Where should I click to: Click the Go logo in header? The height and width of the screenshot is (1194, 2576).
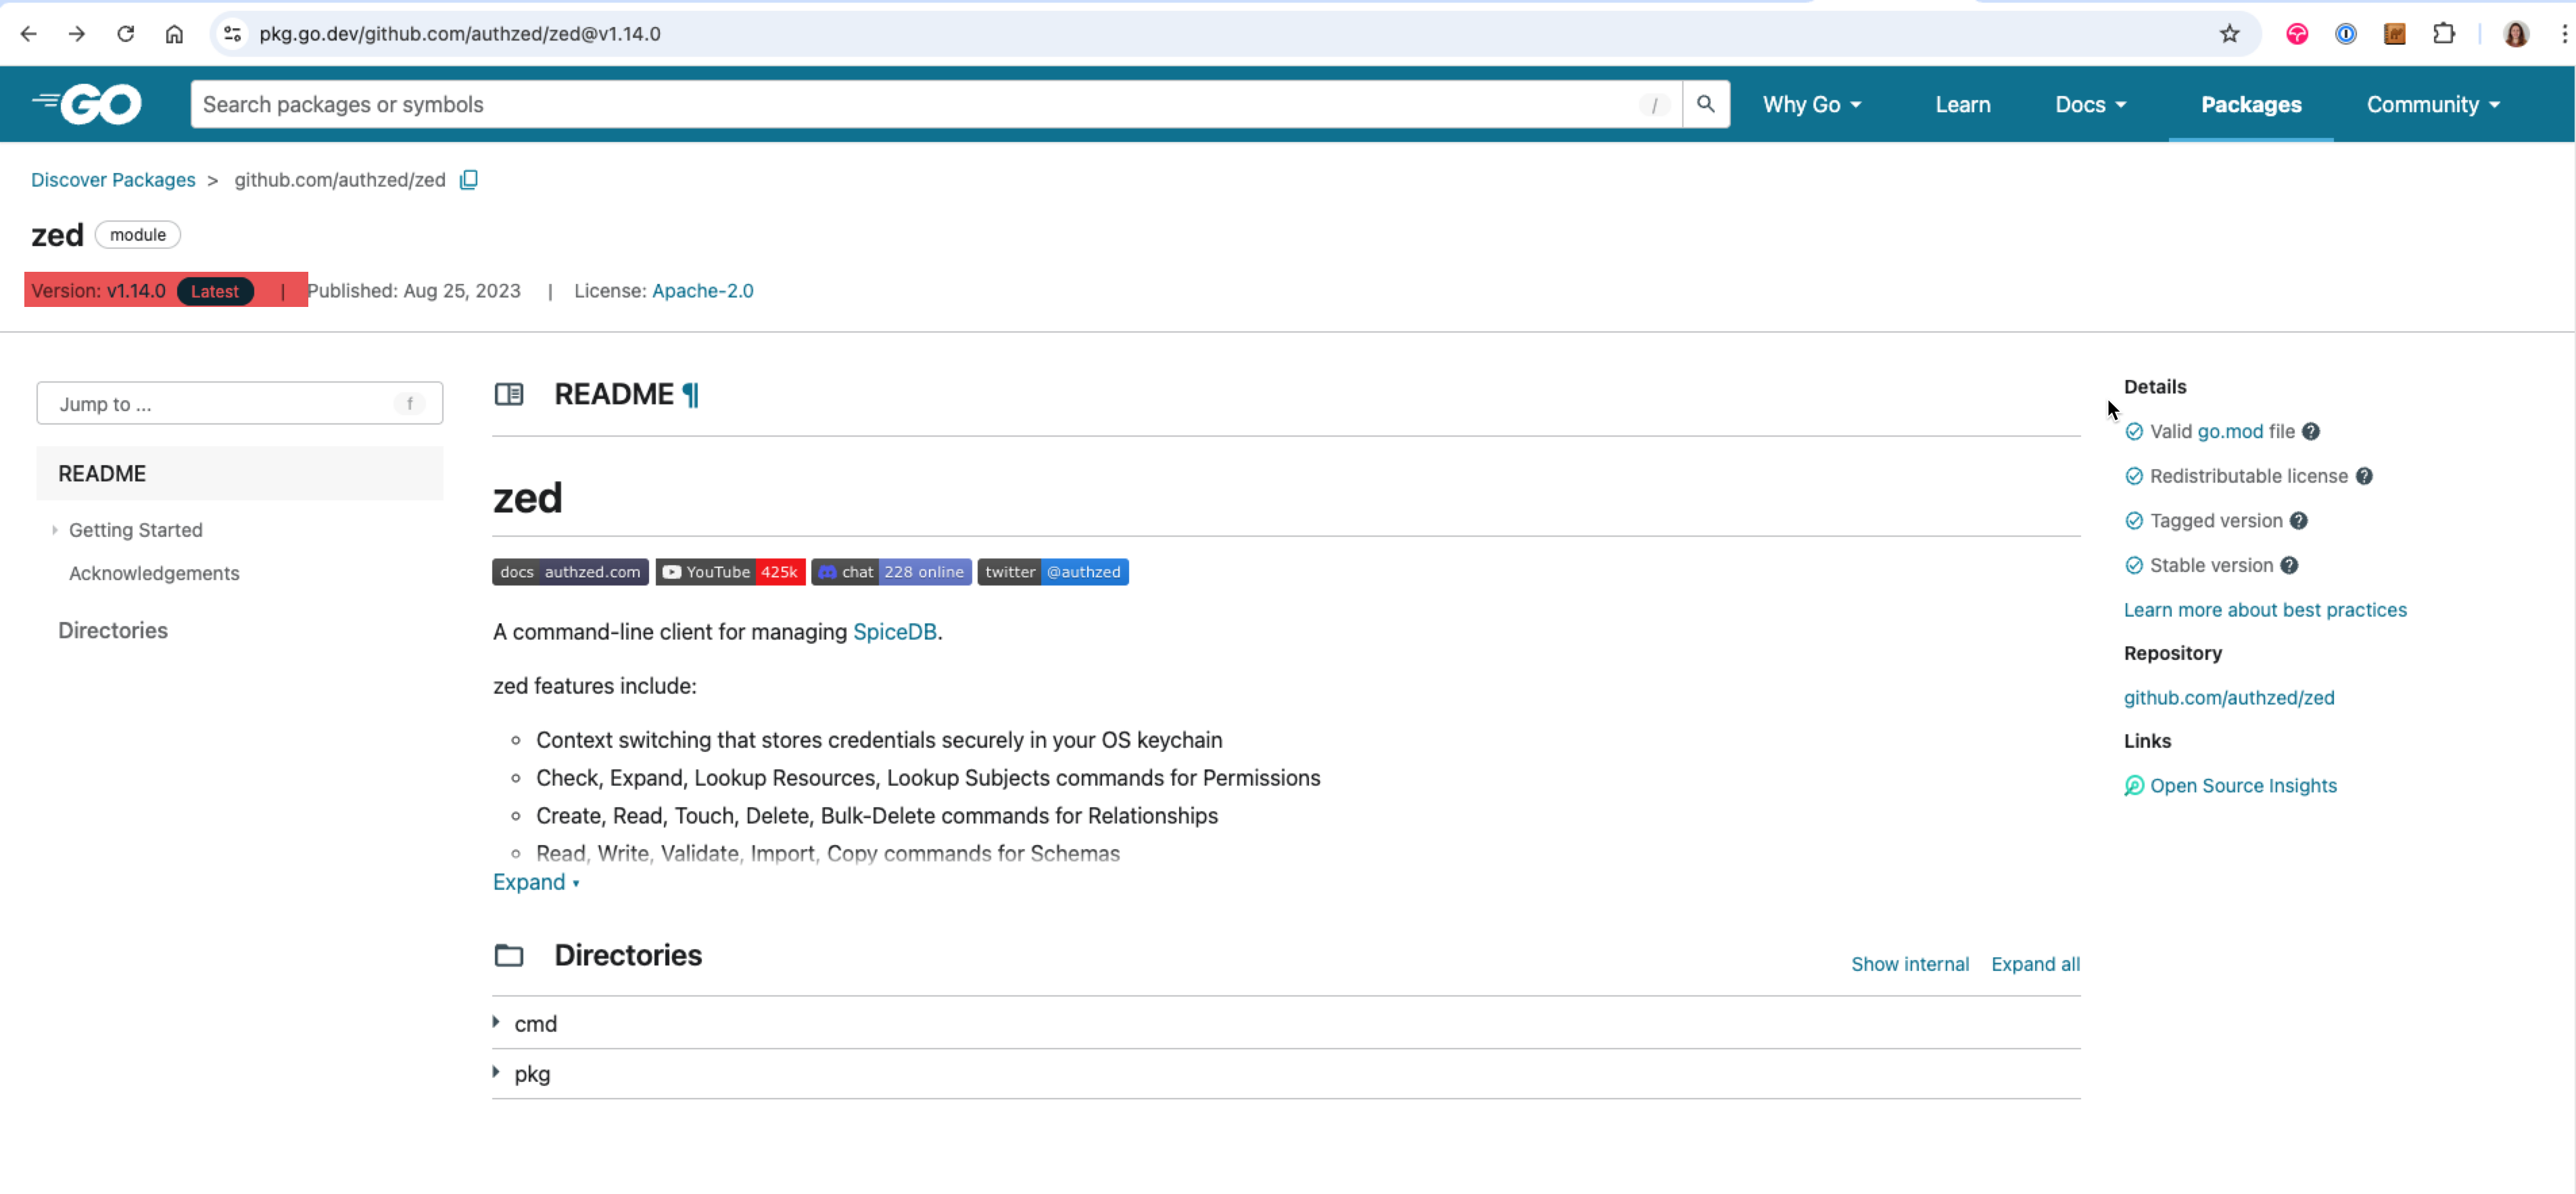click(88, 104)
